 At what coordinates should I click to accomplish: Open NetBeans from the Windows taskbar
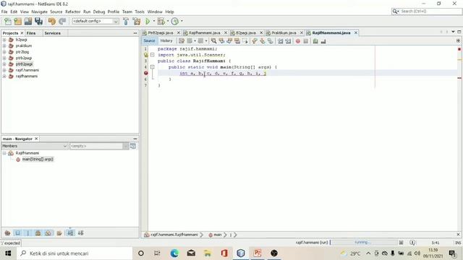(x=241, y=253)
